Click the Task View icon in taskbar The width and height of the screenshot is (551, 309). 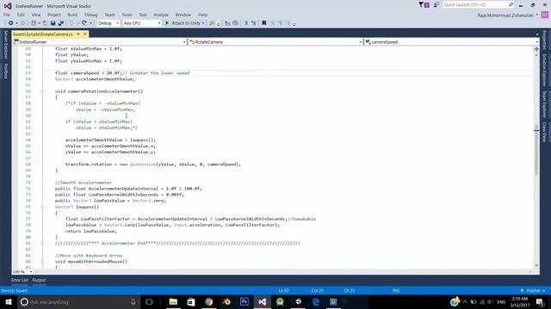point(149,301)
